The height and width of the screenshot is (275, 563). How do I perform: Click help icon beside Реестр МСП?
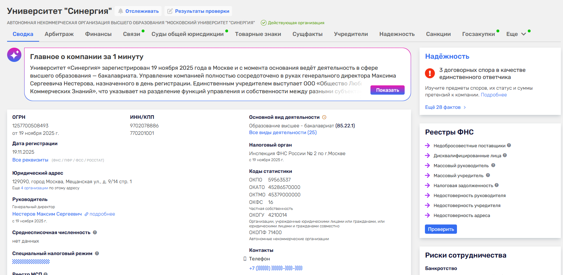(x=46, y=274)
